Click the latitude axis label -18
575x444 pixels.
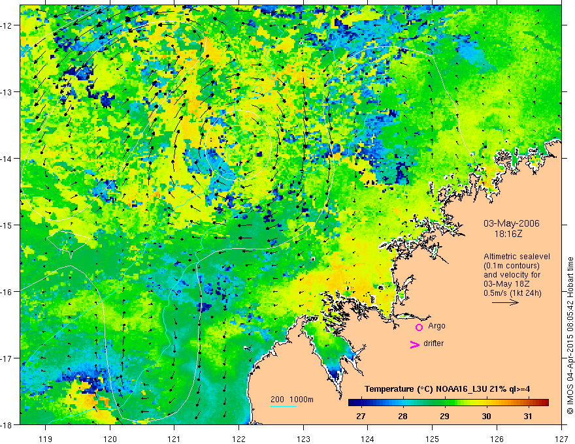click(7, 425)
